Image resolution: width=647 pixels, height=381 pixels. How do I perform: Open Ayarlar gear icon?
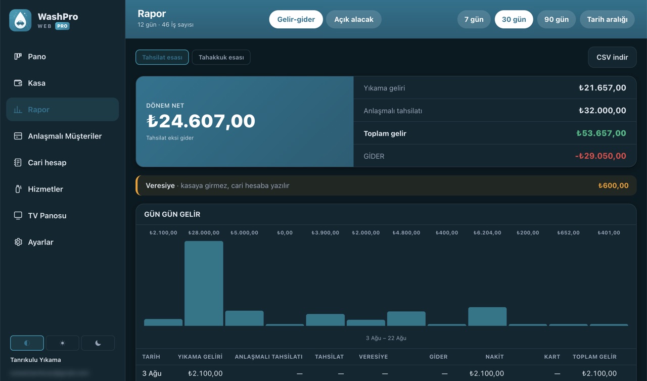(x=18, y=242)
